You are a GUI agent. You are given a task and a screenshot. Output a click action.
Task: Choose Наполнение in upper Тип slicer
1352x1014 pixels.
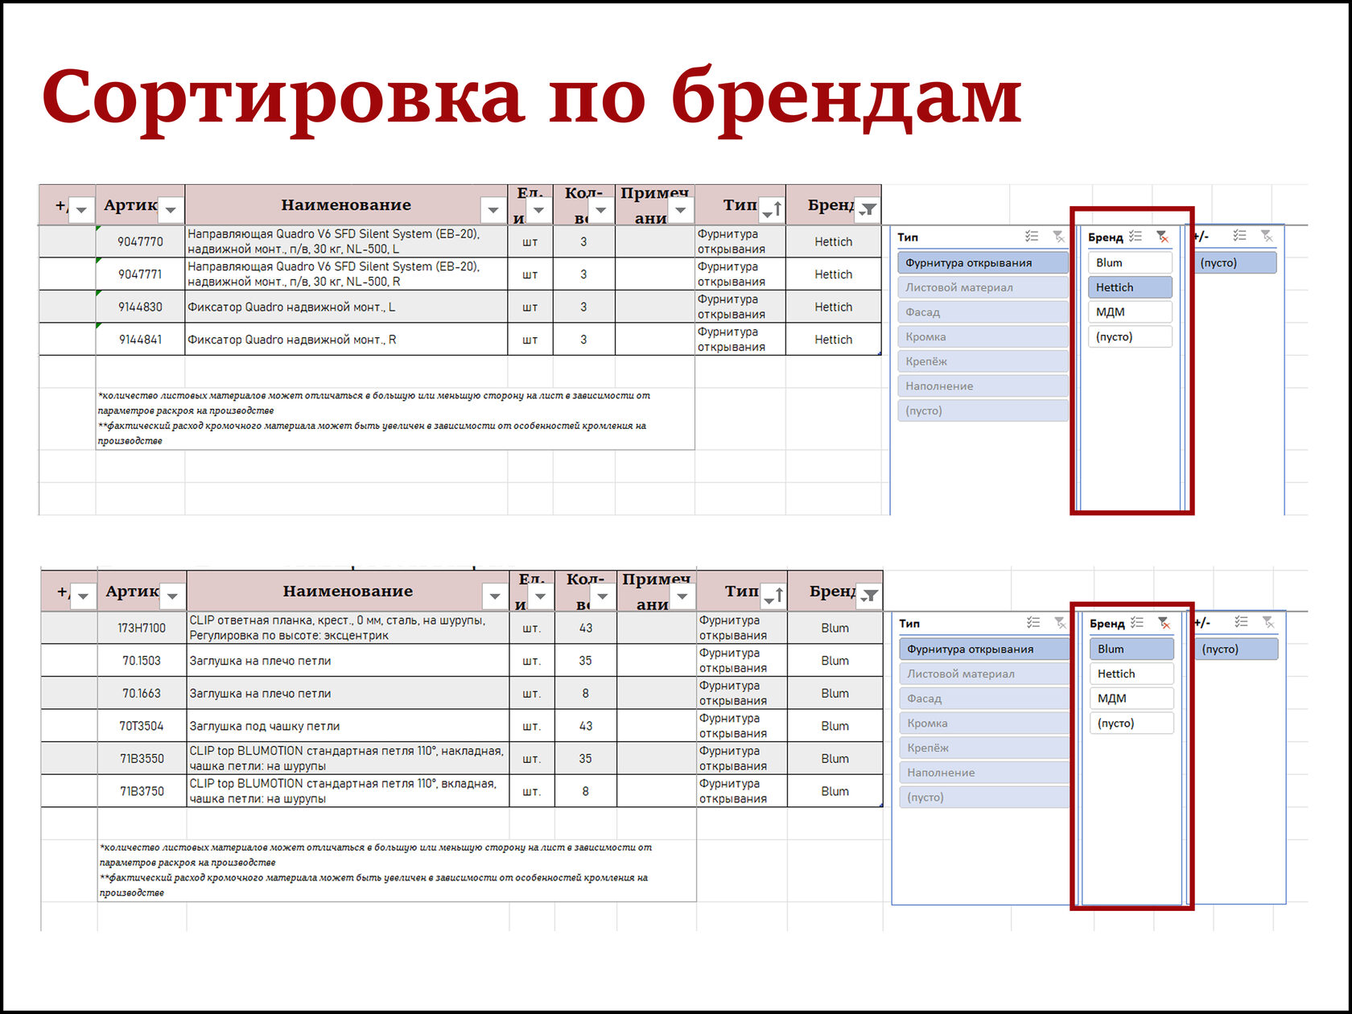pos(983,386)
